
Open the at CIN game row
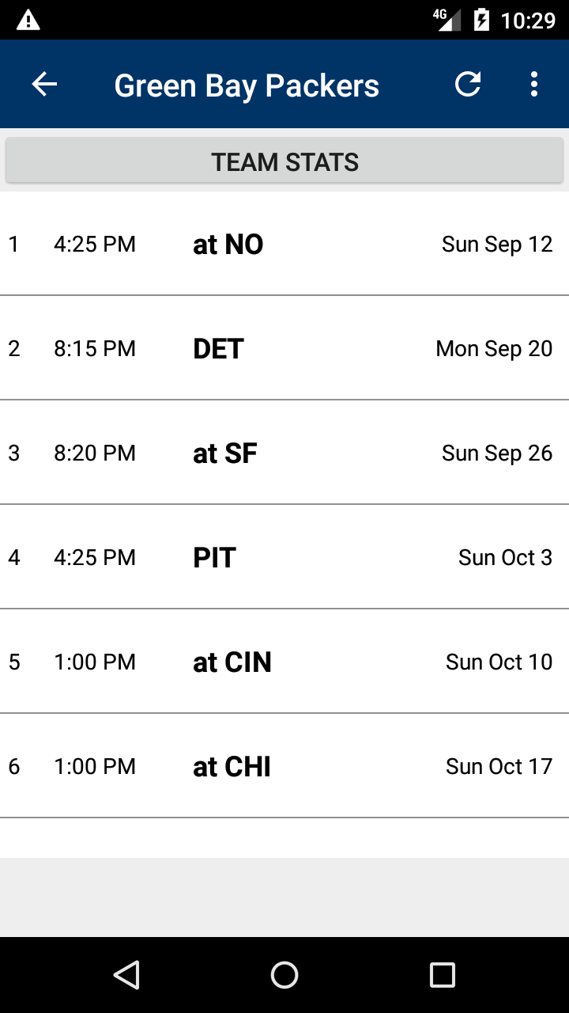pos(284,662)
